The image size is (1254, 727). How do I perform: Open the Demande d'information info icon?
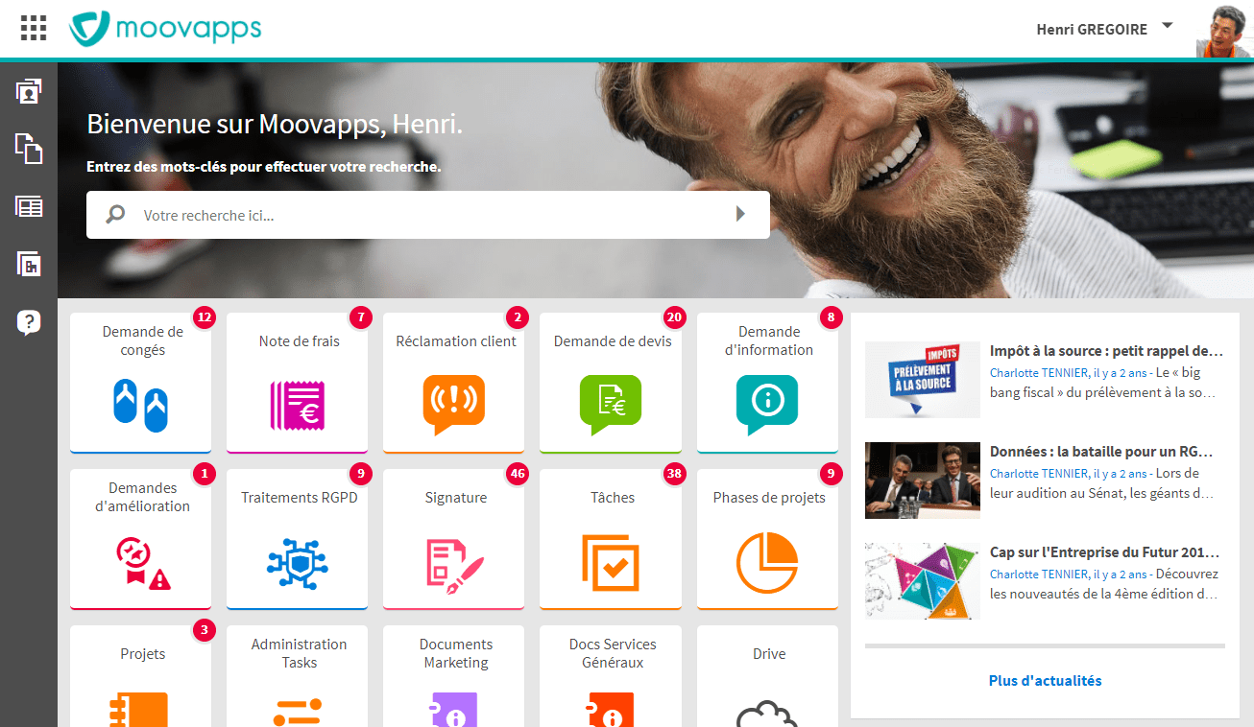767,404
